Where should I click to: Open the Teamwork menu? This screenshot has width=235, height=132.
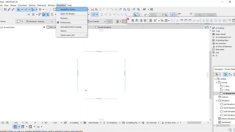(41, 5)
